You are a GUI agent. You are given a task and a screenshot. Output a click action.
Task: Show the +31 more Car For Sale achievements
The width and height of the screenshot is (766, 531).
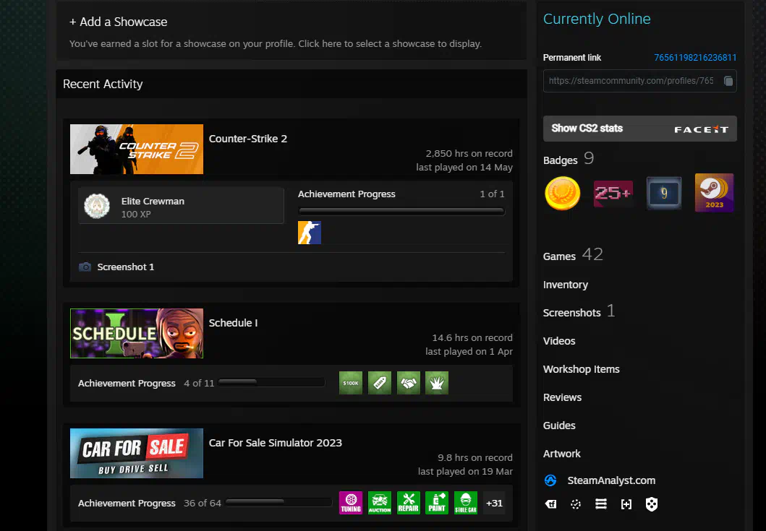click(x=494, y=503)
